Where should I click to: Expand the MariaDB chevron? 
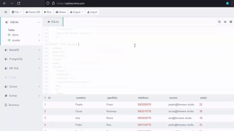tap(39, 50)
